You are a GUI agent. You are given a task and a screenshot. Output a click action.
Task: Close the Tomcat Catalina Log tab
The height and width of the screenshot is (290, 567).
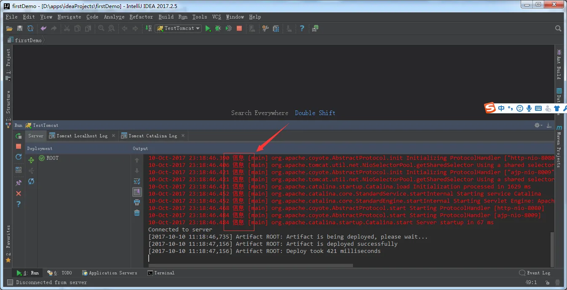[x=183, y=136]
